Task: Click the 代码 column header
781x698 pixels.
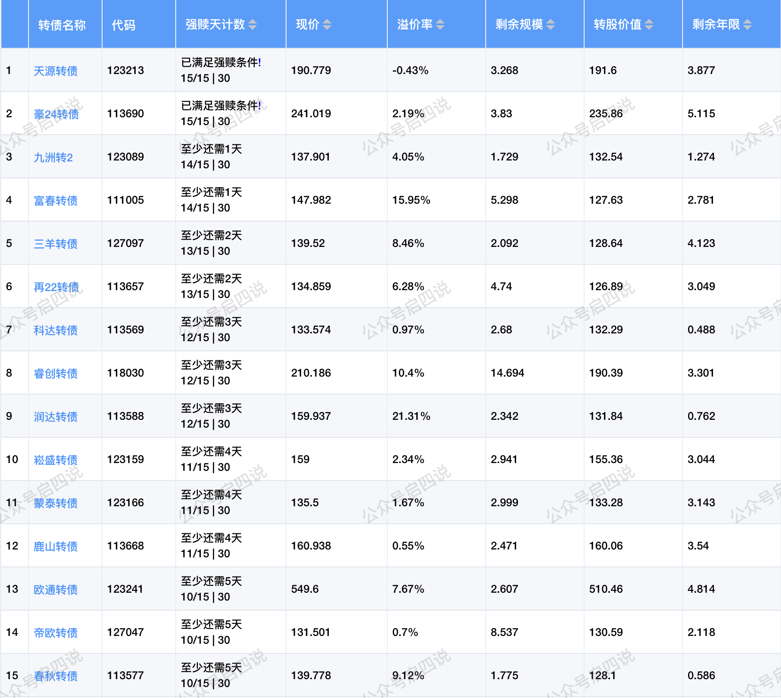Action: pyautogui.click(x=124, y=25)
